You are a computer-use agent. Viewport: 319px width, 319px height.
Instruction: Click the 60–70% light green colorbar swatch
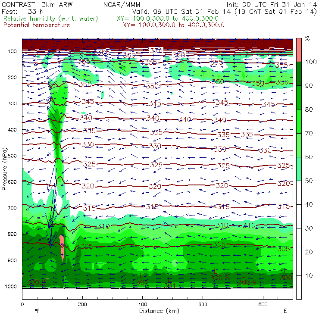(299, 145)
